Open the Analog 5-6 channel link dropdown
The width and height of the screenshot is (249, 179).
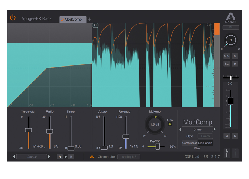point(129,157)
